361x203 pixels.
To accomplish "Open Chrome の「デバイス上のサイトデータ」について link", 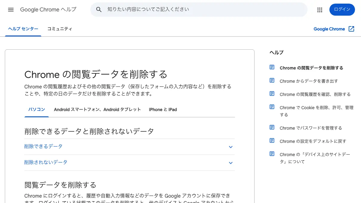I will click(x=315, y=158).
